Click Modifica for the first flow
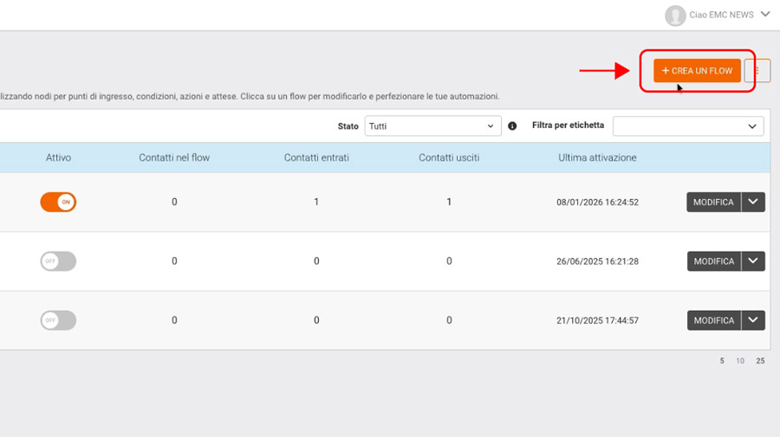Viewport: 780px width, 437px height. pos(713,202)
